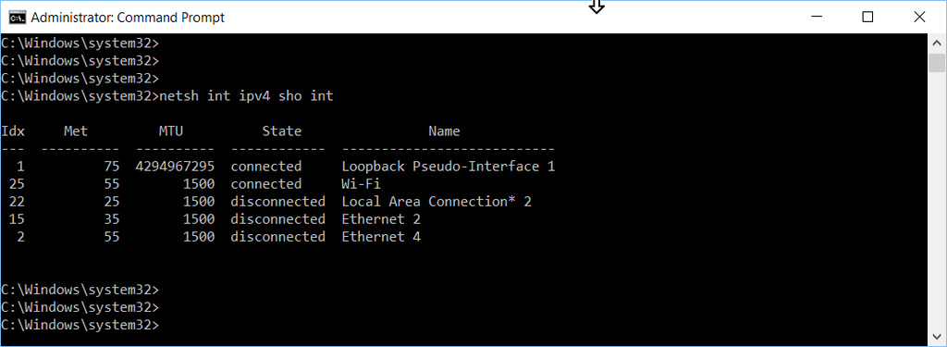Screen dimensions: 947x347
Task: Click the empty scrollbar track below thumb
Action: pyautogui.click(x=937, y=200)
